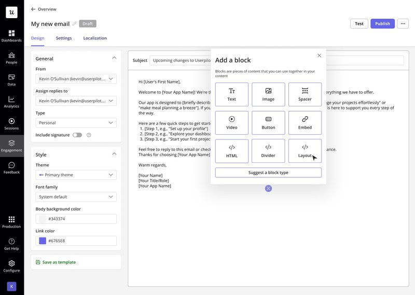
Task: Click the "Hi [User's First Name]," line
Action: 160,82
